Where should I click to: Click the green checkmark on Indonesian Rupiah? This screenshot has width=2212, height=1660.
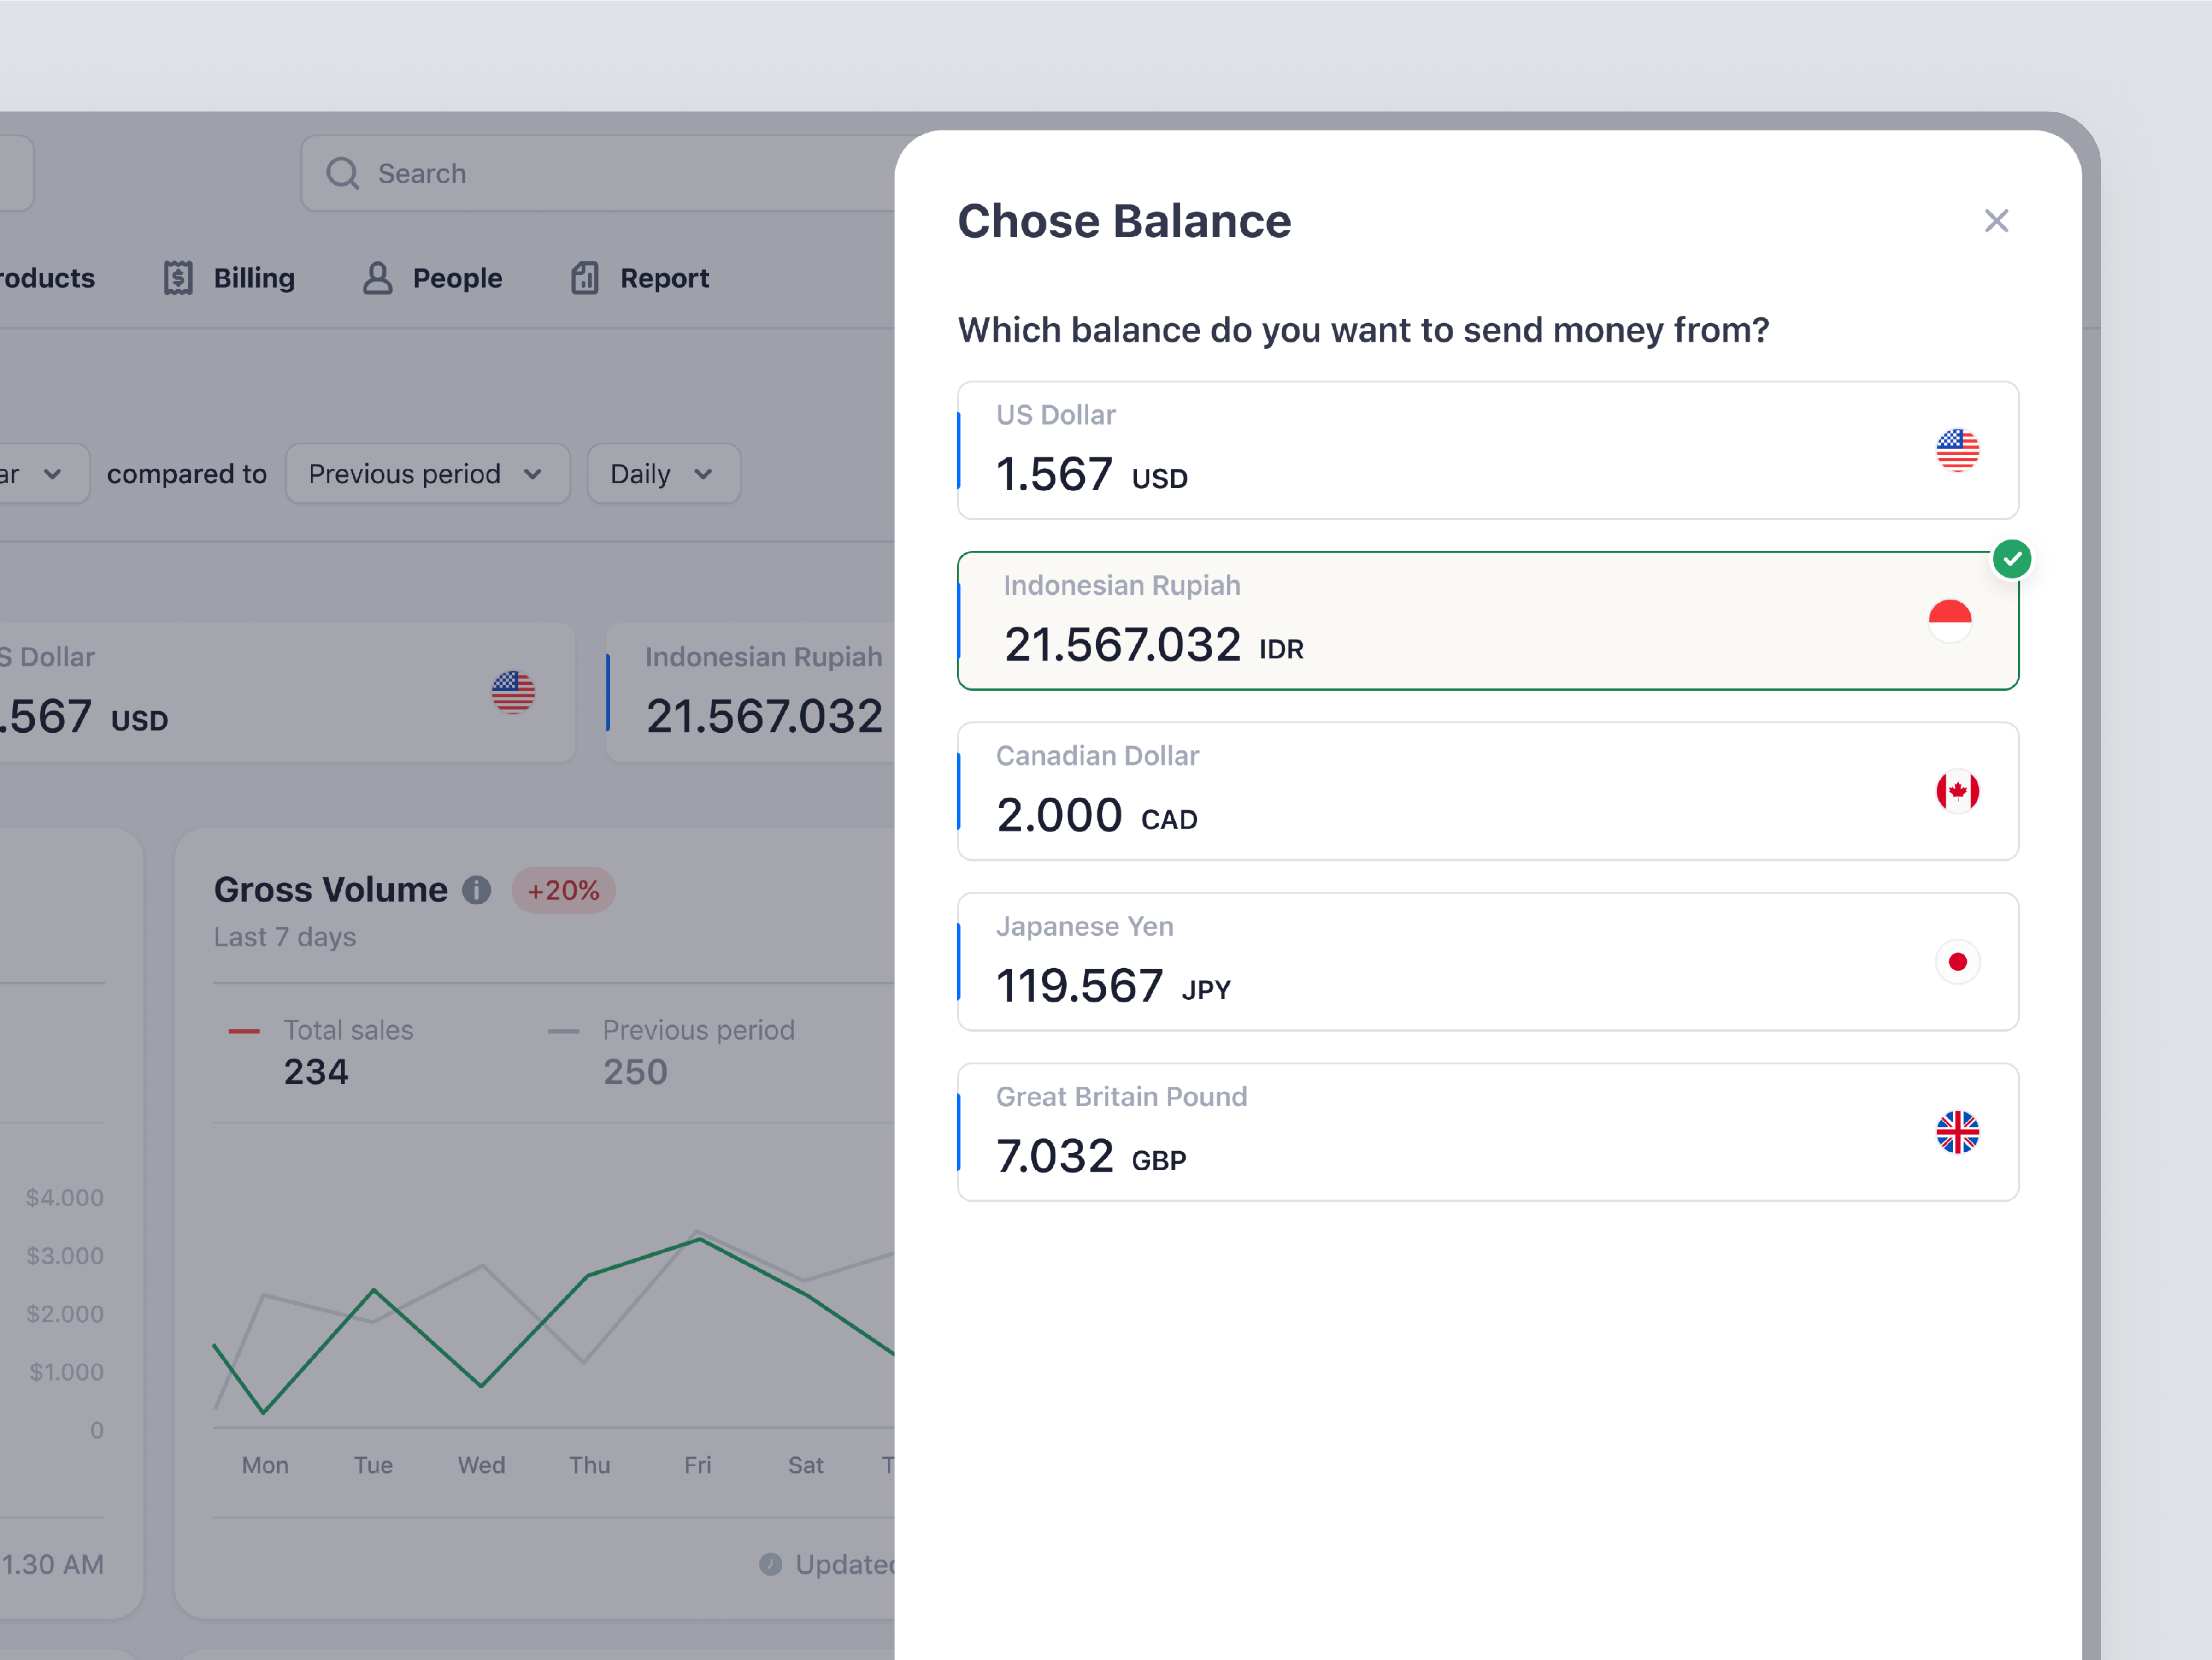click(2011, 558)
